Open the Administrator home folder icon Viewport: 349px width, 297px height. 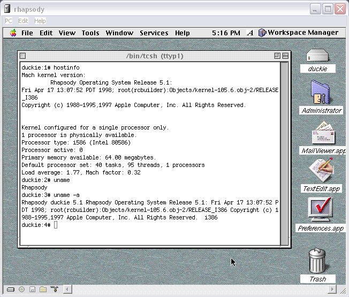[321, 93]
